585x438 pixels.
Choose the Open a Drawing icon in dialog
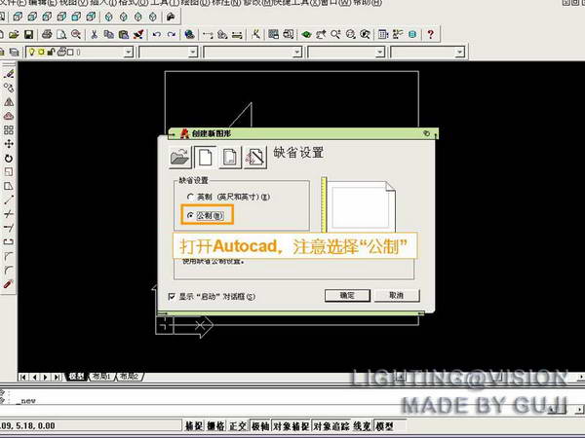point(179,157)
